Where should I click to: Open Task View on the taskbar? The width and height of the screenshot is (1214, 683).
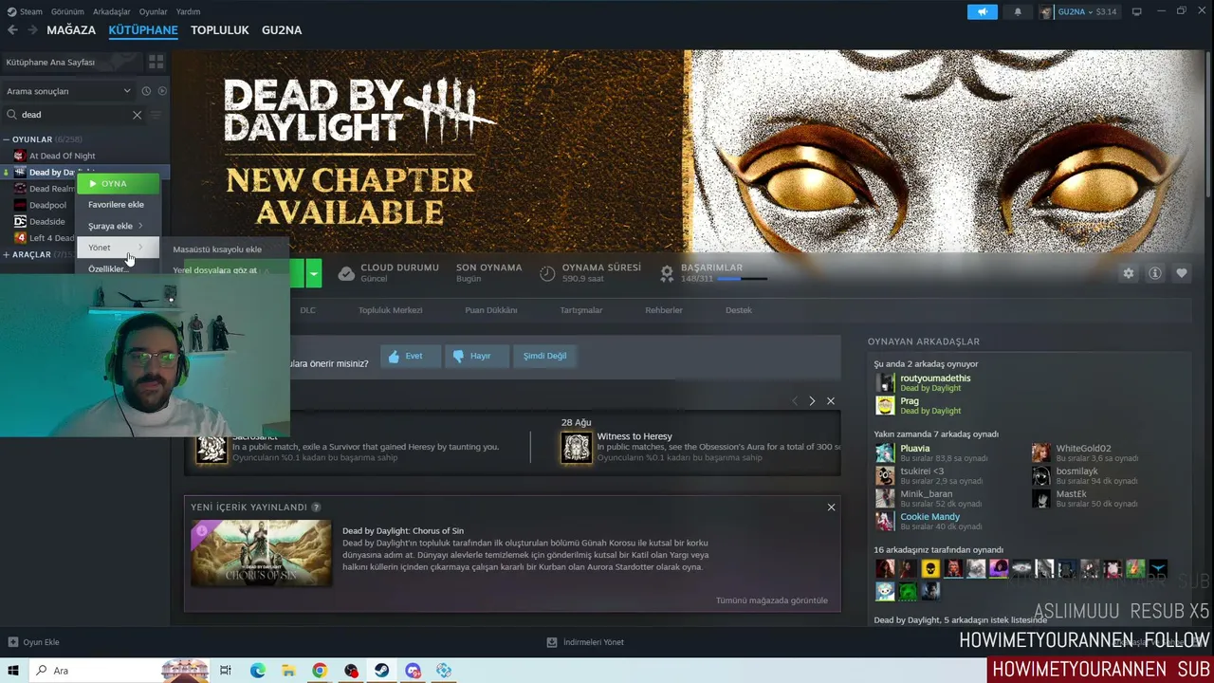pos(225,671)
